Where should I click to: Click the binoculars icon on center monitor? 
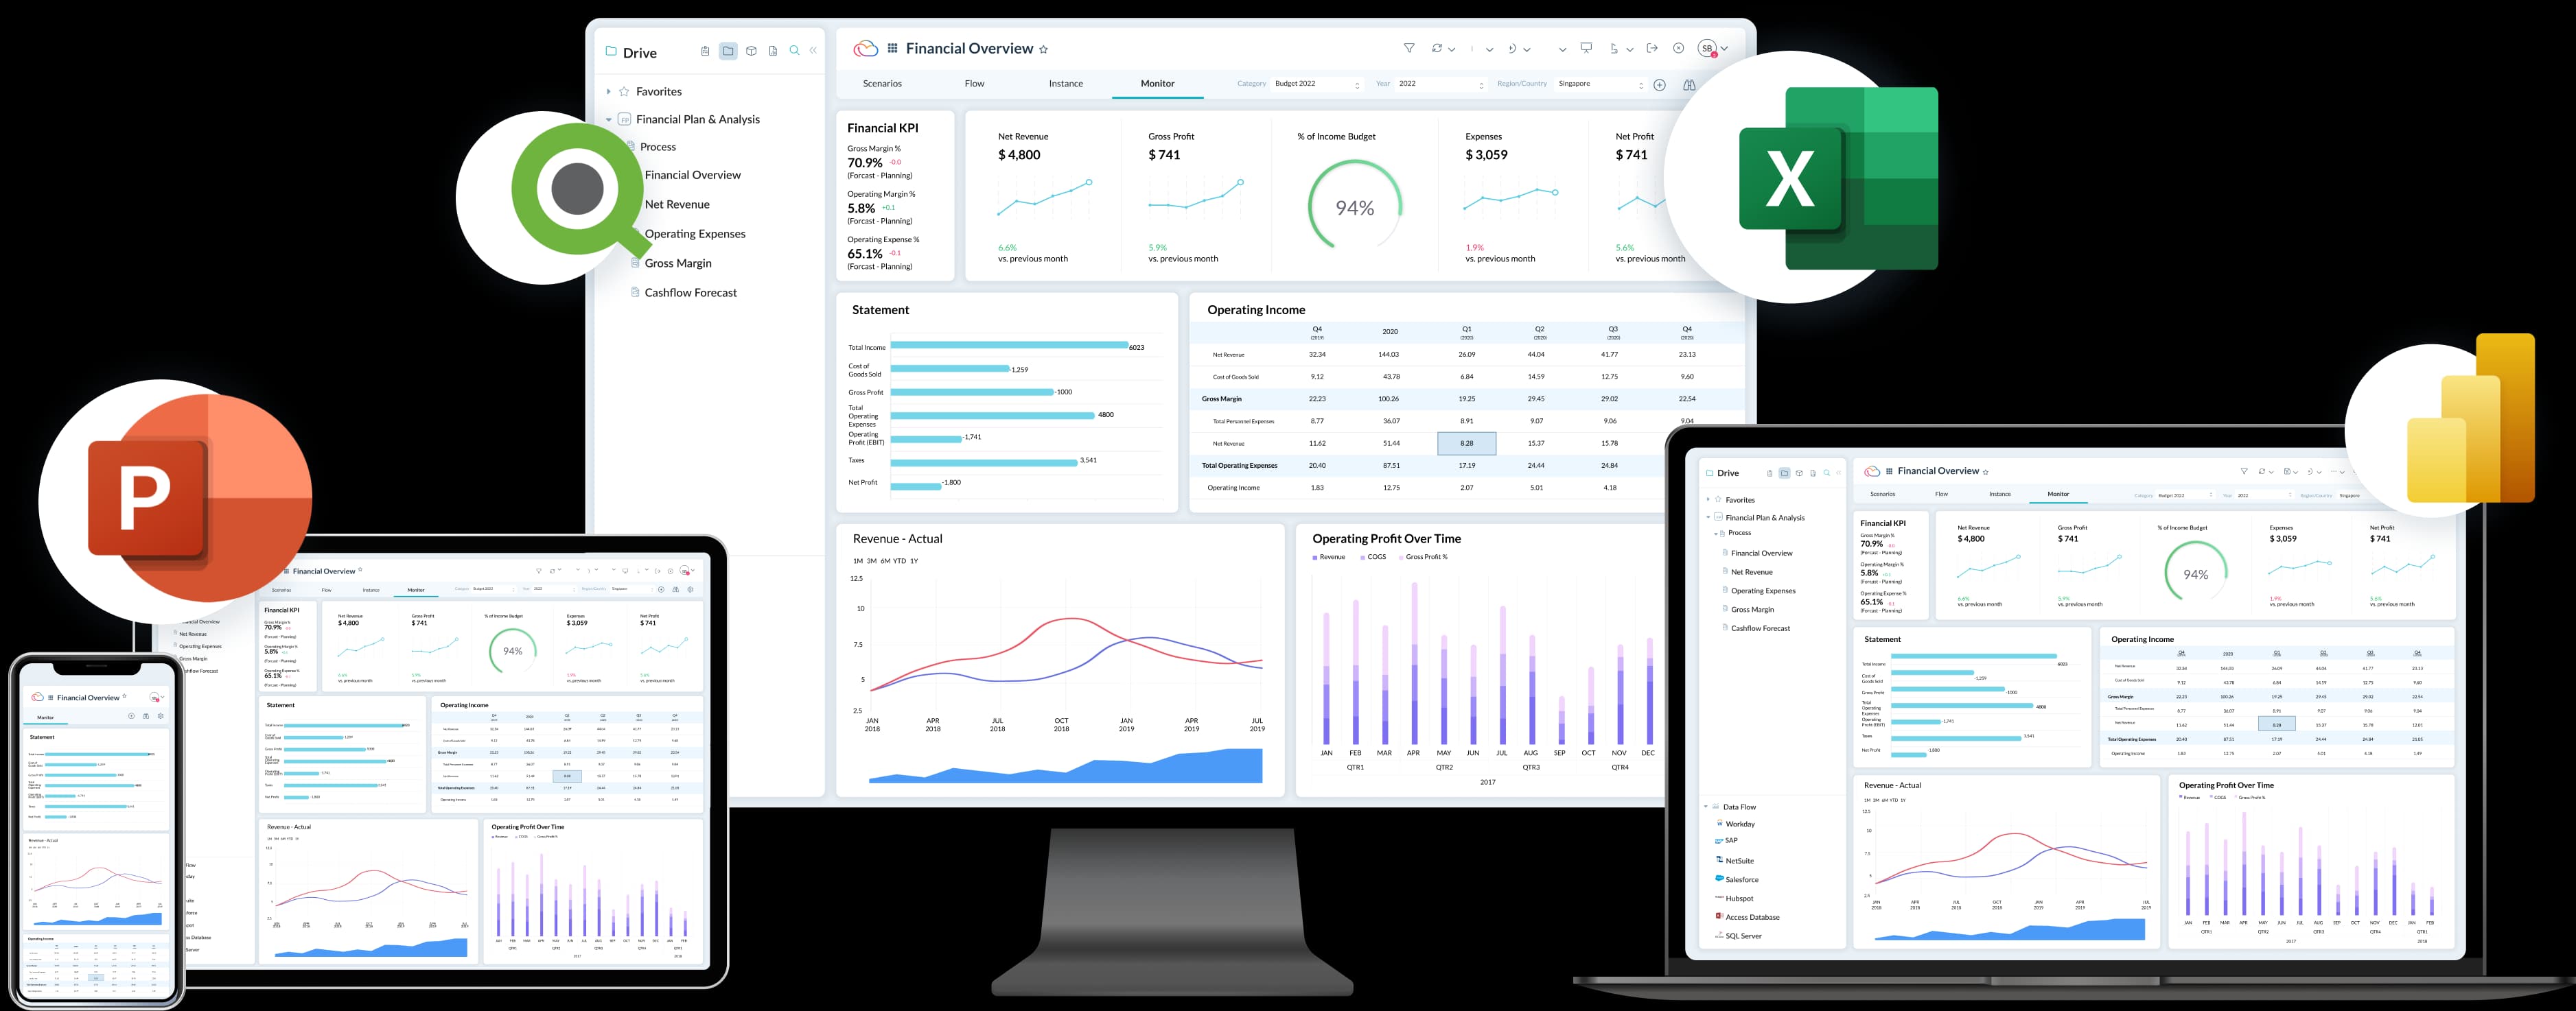1689,85
